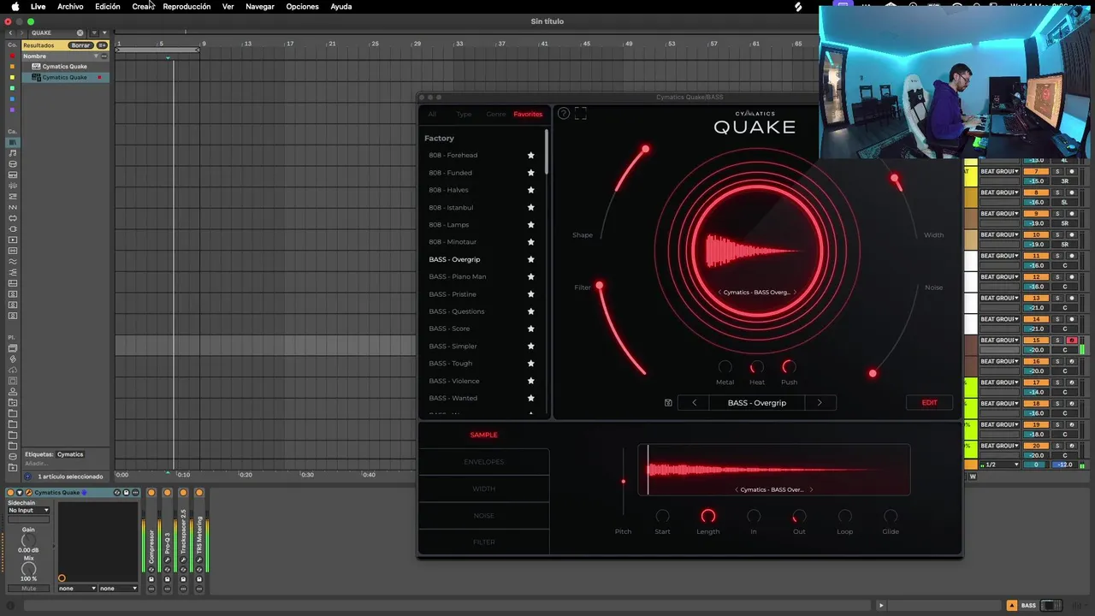Select the red color tag in Collections

point(12,56)
